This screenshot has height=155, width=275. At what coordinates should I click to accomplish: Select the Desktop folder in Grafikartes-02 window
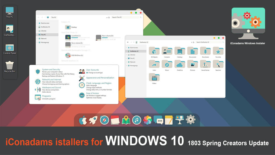pos(180,52)
